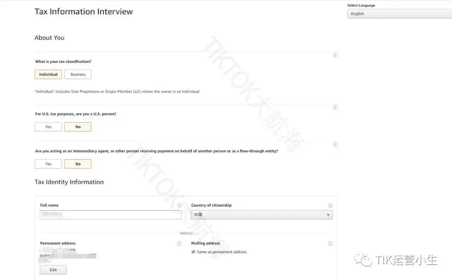452x280 pixels.
Task: Click Edit button under Permanent address
Action: (x=53, y=270)
